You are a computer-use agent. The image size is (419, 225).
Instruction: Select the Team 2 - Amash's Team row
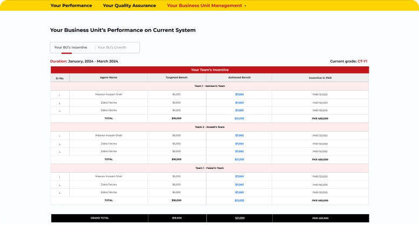tap(209, 127)
